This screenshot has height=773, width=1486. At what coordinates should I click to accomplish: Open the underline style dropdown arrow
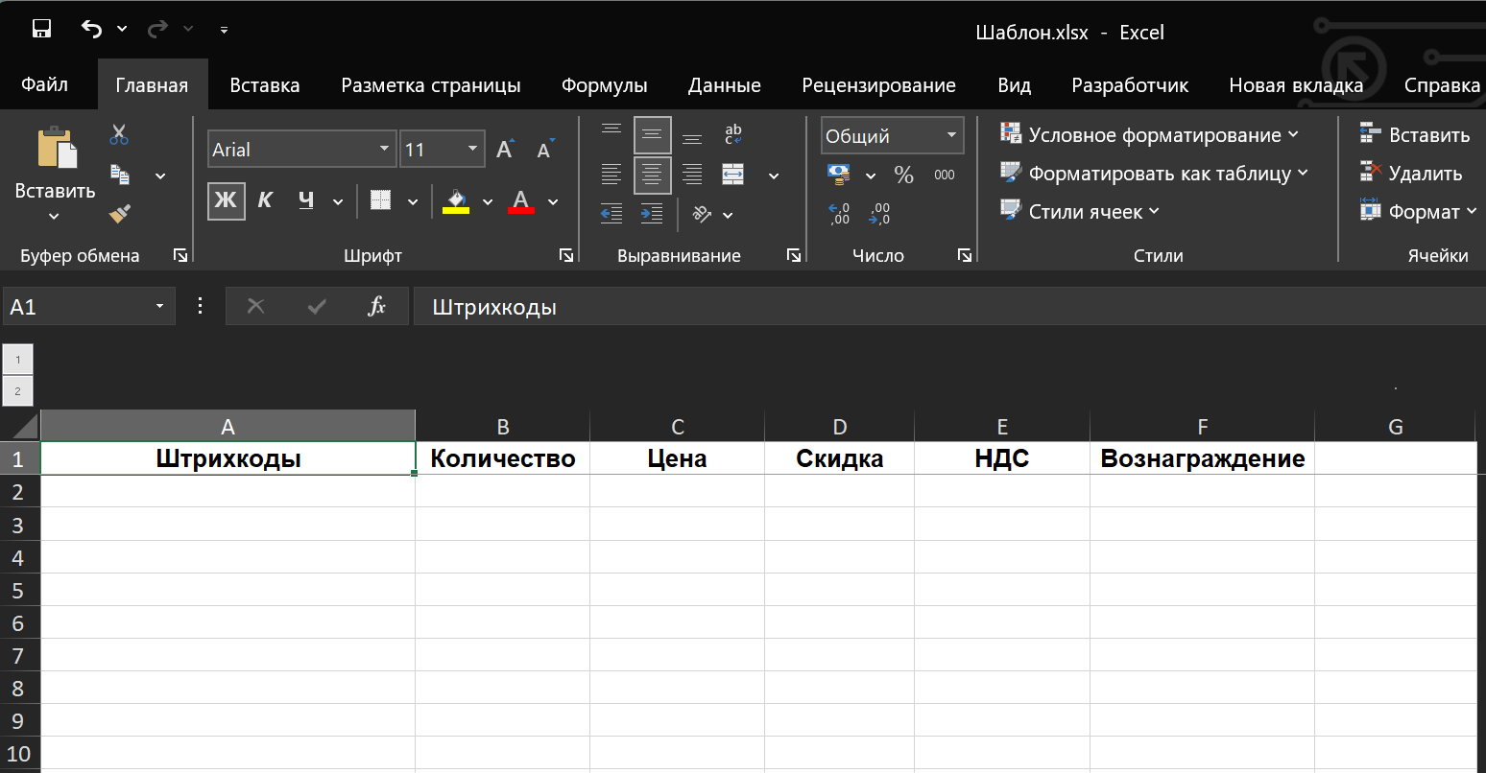[338, 201]
